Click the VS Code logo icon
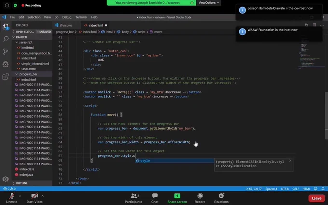 pos(4,17)
